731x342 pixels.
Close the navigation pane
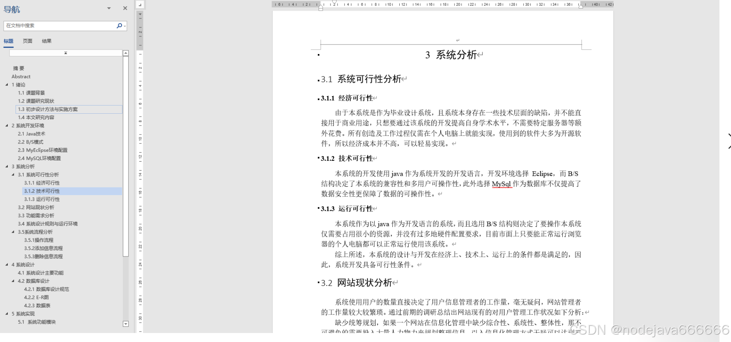(125, 8)
